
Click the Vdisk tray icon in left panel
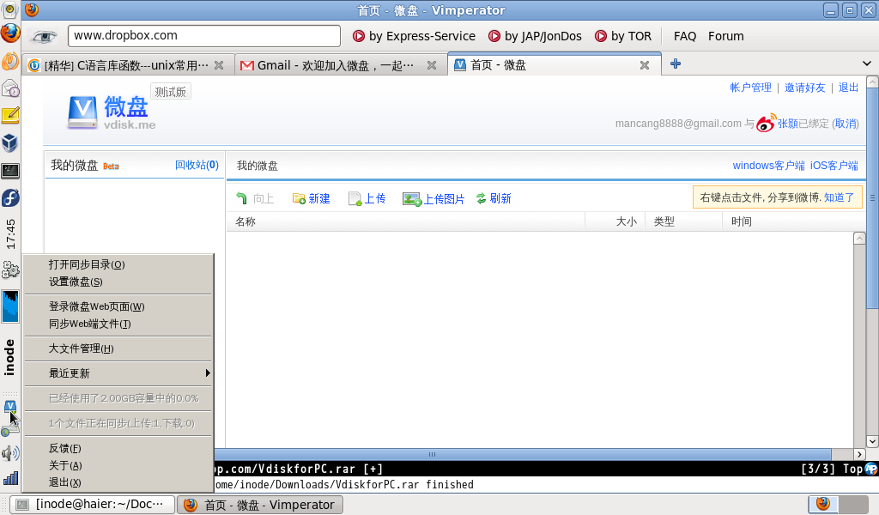click(x=10, y=406)
